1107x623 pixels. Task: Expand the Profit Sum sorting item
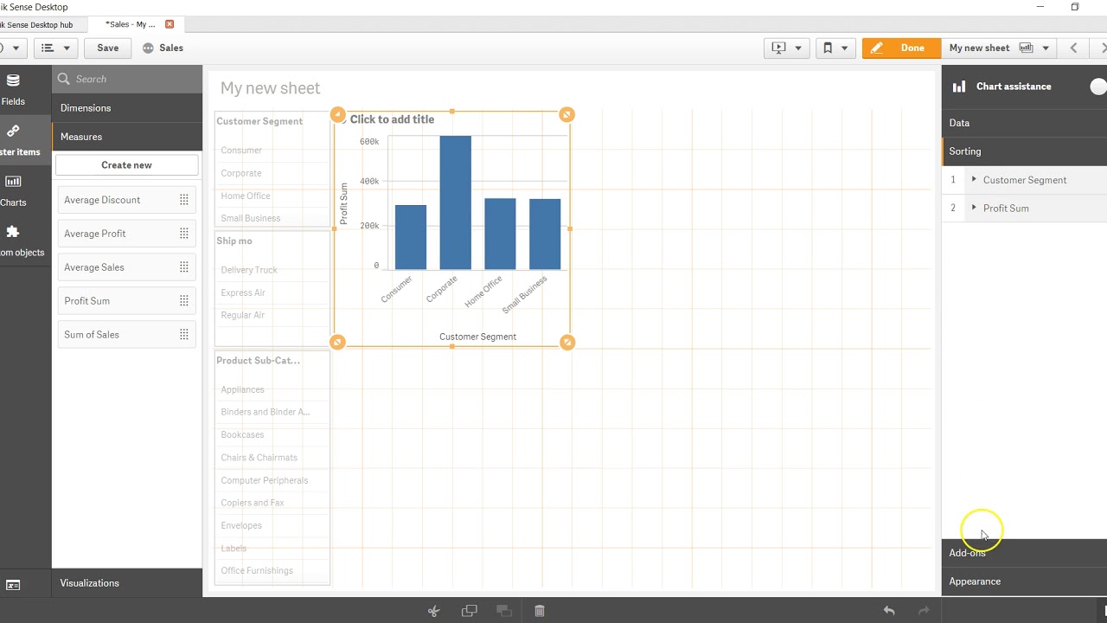point(975,208)
